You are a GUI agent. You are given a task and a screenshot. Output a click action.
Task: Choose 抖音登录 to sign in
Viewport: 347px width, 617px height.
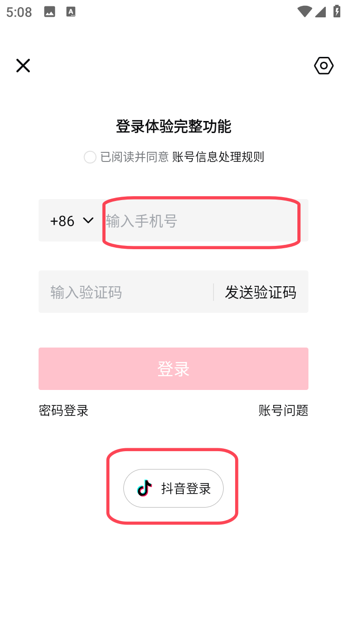(x=173, y=488)
